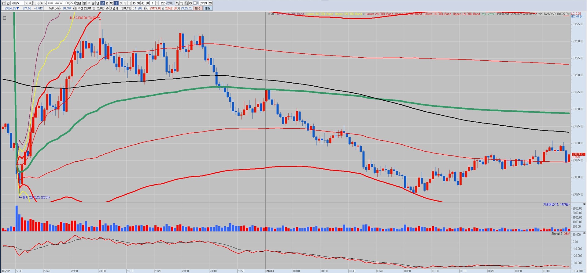Choose the 1-minute interval button
The width and height of the screenshot is (587, 273).
click(x=116, y=3)
